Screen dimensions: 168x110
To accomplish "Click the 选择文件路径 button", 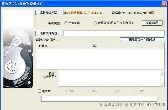I will (49, 33).
